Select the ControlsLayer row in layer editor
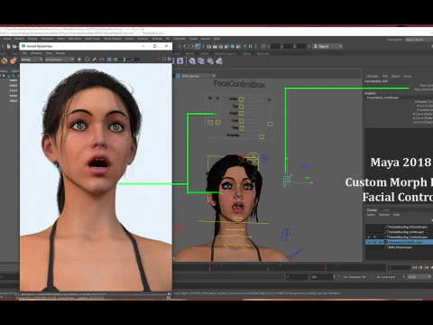The height and width of the screenshot is (325, 433). [x=399, y=237]
